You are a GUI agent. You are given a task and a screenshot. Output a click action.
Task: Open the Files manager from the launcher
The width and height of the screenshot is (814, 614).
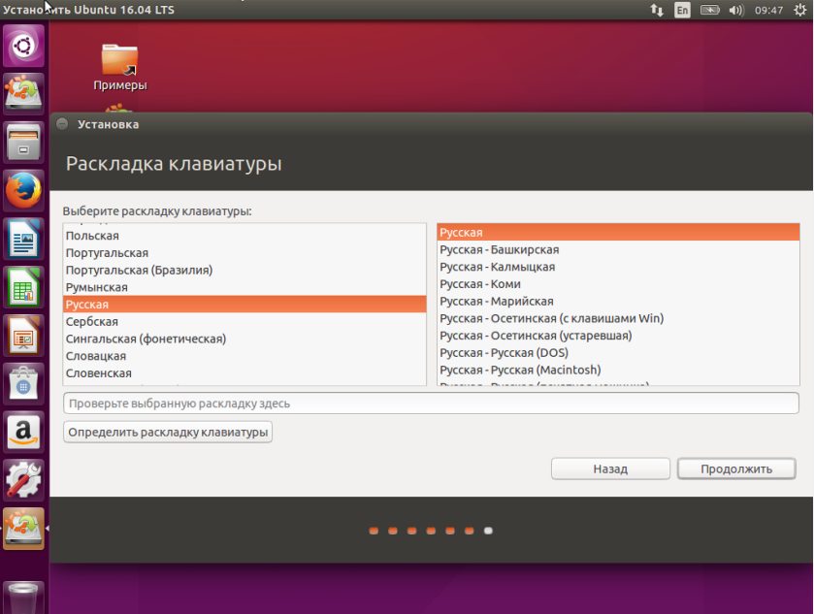[24, 143]
